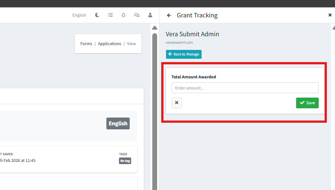Go to Forms in the breadcrumb
This screenshot has height=190, width=335.
tap(86, 44)
